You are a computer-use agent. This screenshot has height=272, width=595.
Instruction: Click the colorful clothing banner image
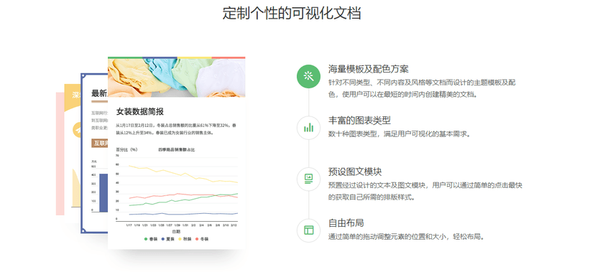click(x=177, y=78)
